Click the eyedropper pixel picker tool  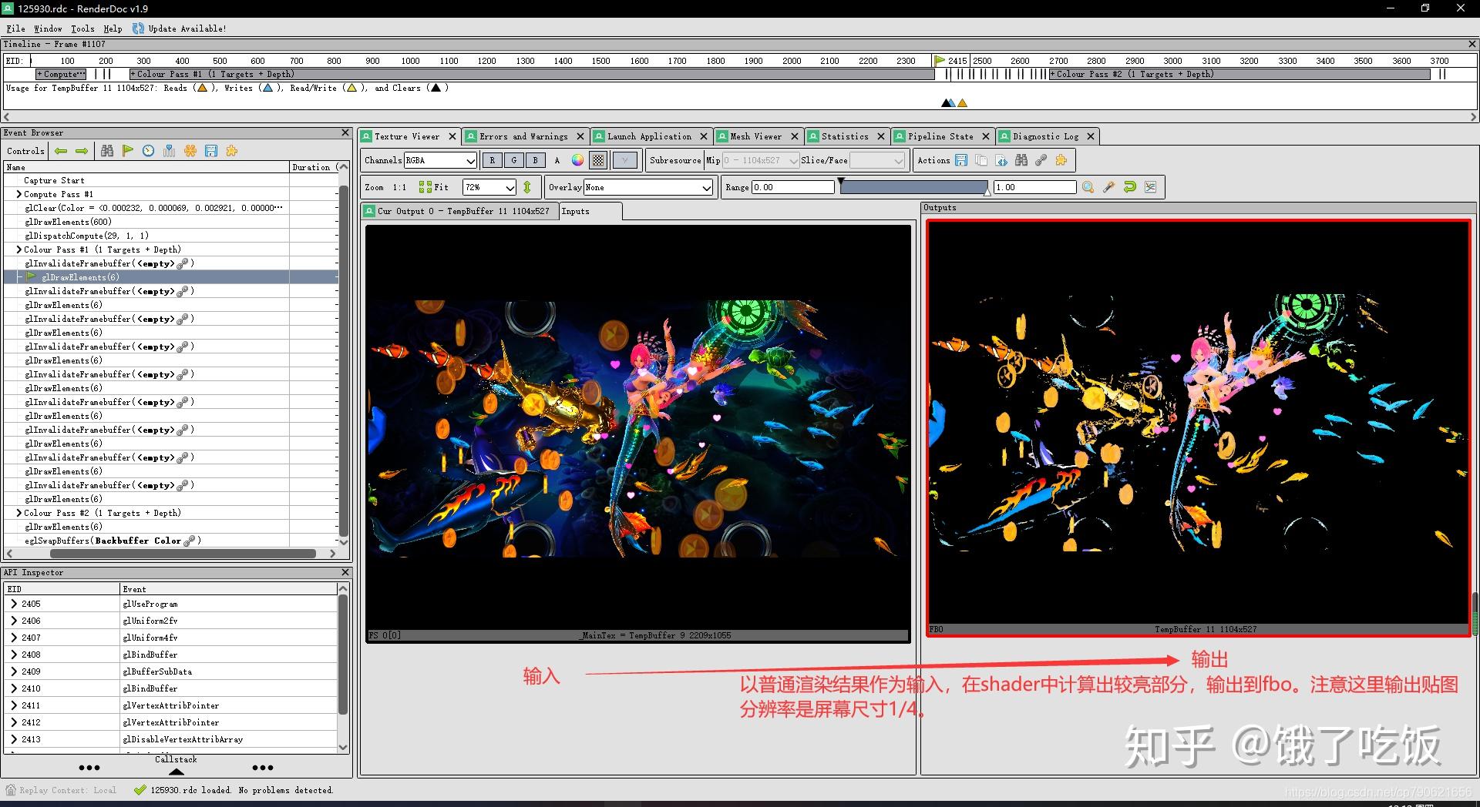pos(1108,186)
